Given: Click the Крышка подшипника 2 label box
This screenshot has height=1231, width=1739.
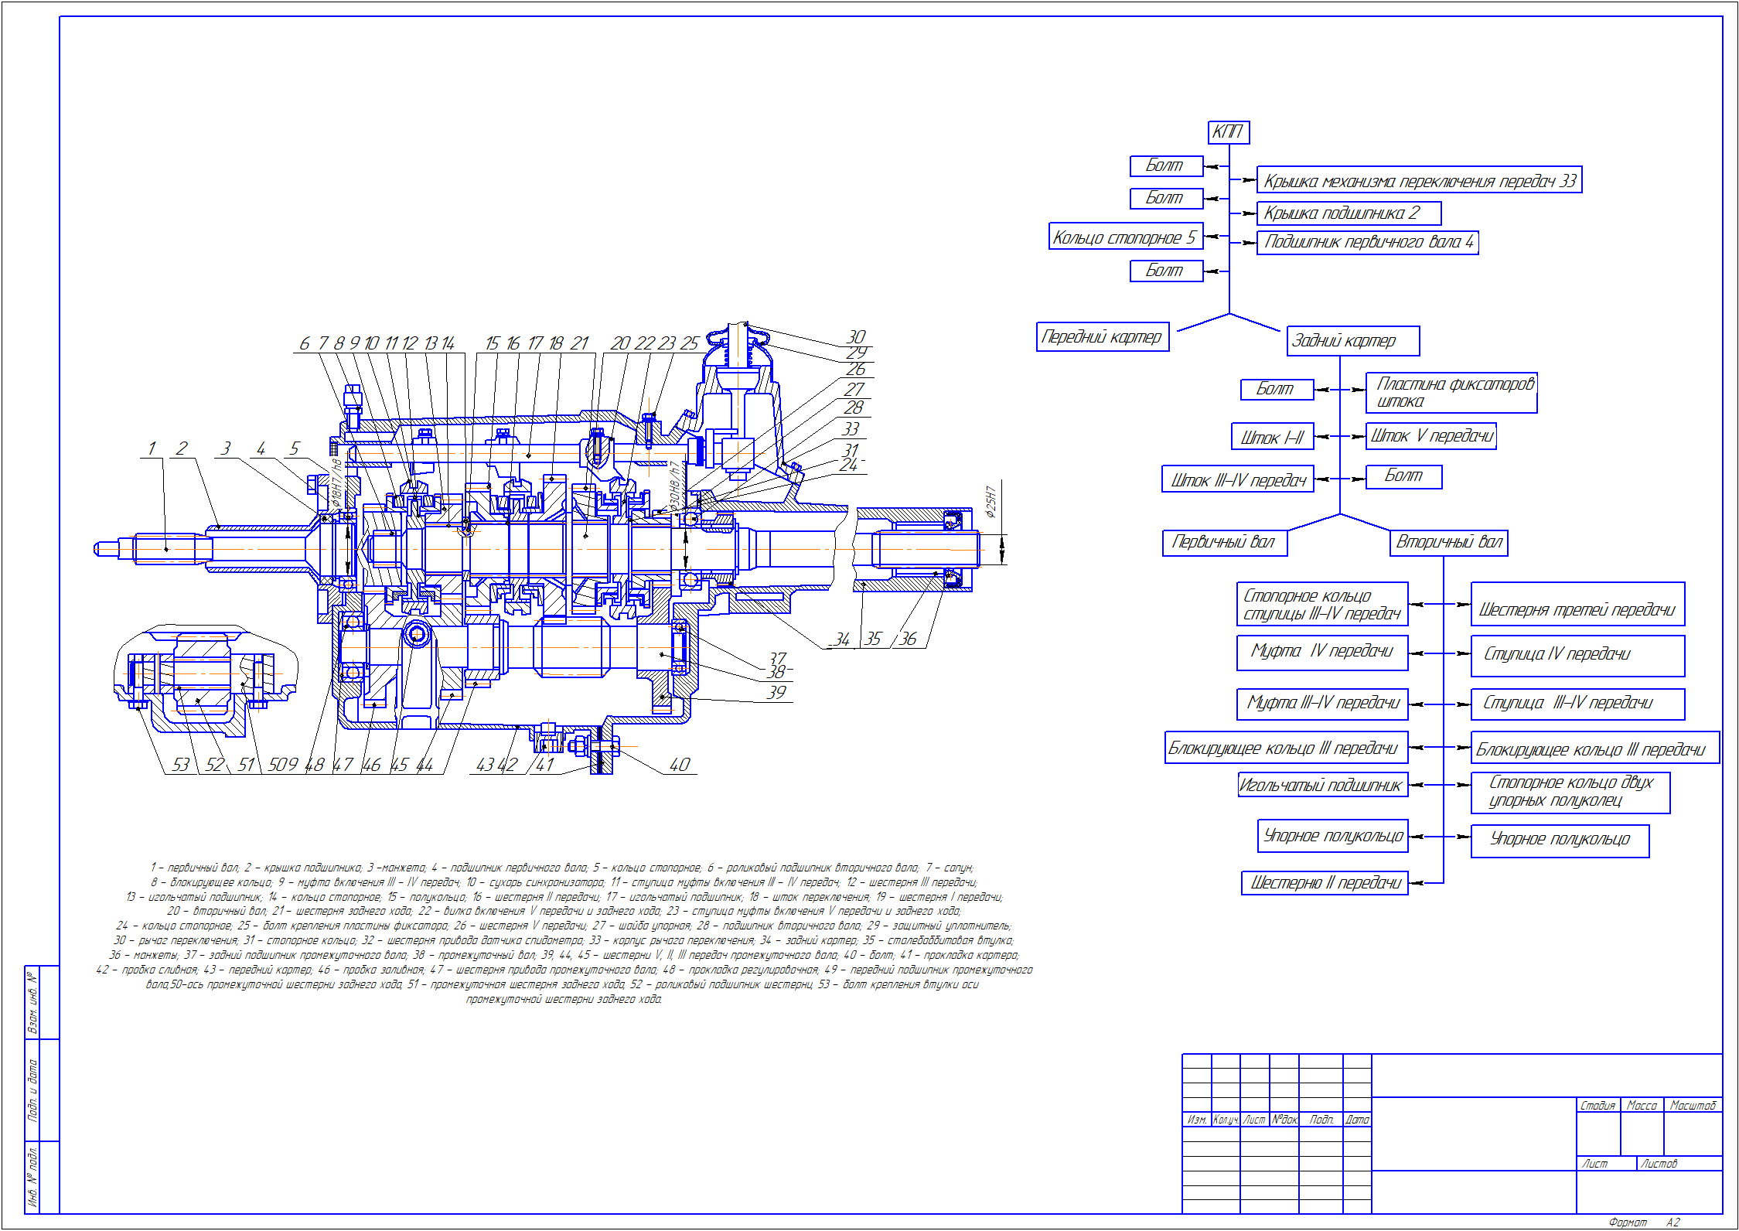Looking at the screenshot, I should [x=1348, y=213].
